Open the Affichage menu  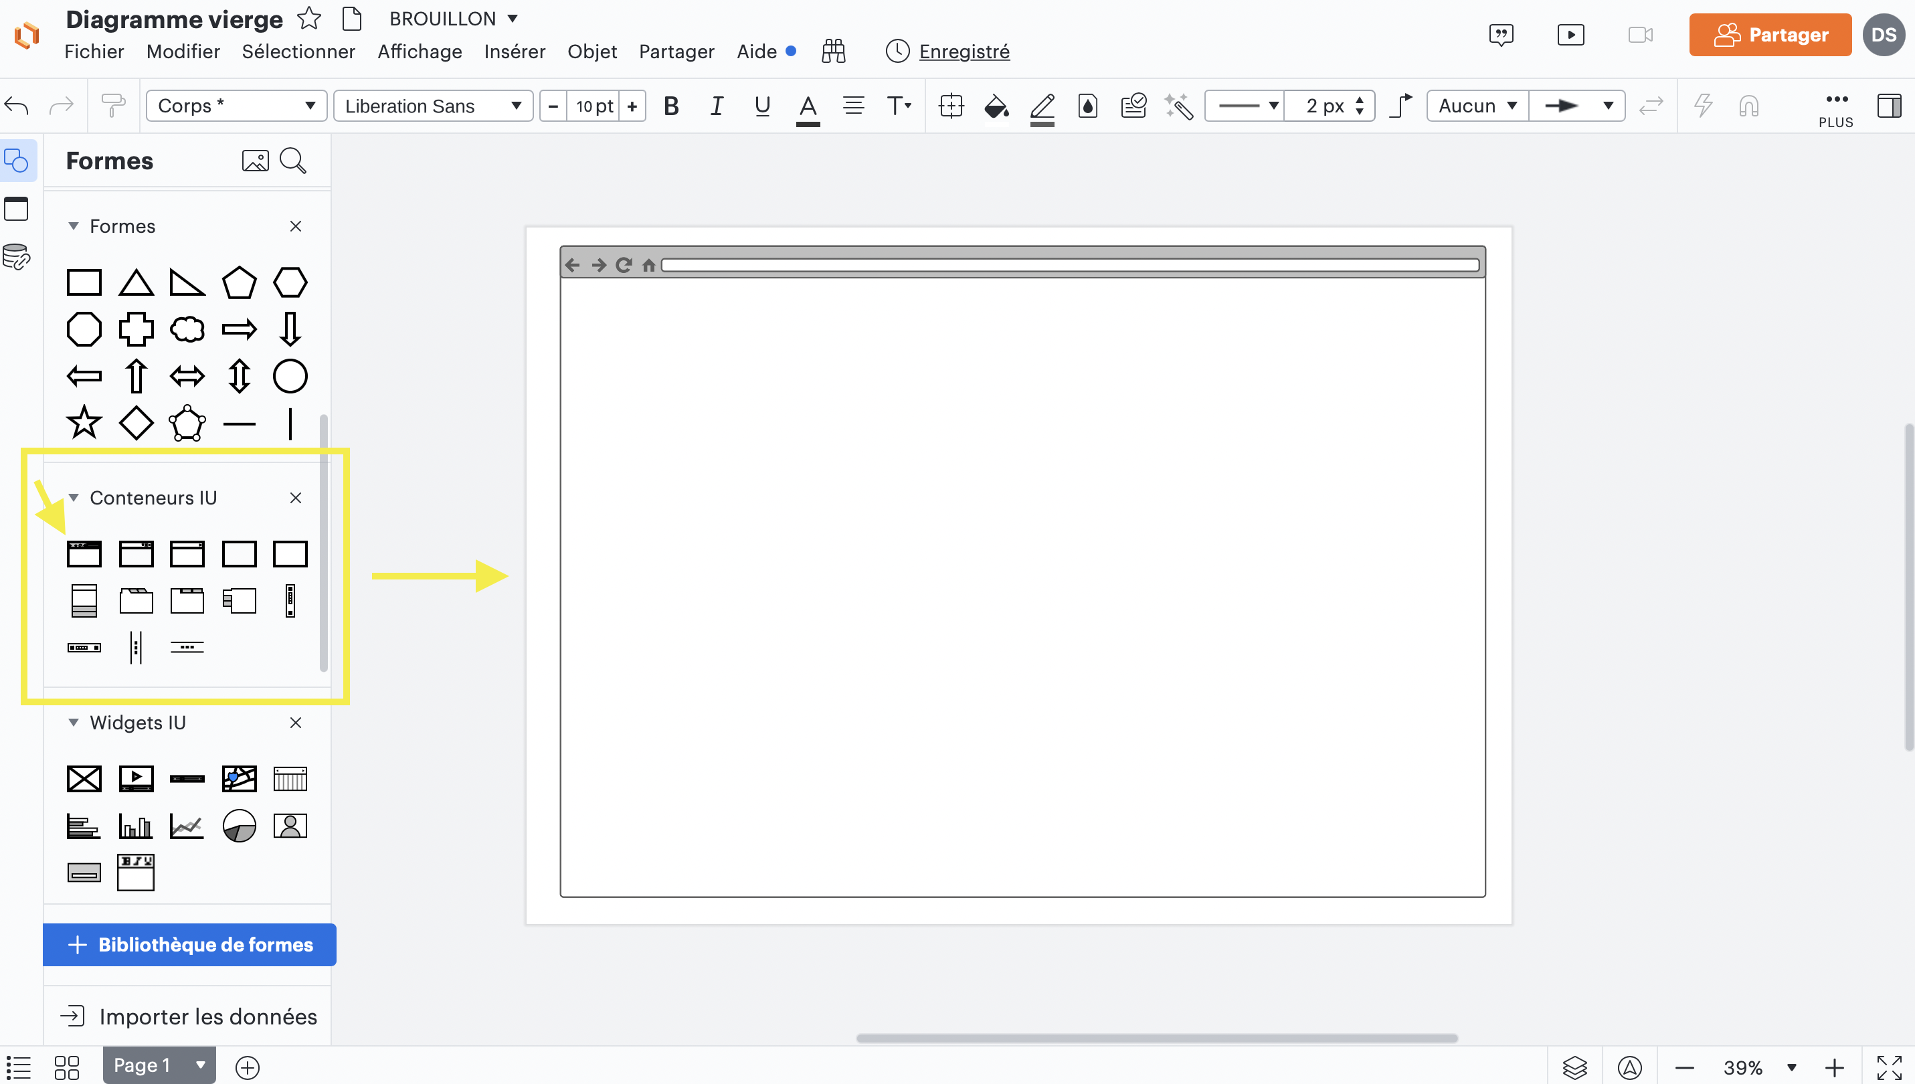tap(420, 52)
